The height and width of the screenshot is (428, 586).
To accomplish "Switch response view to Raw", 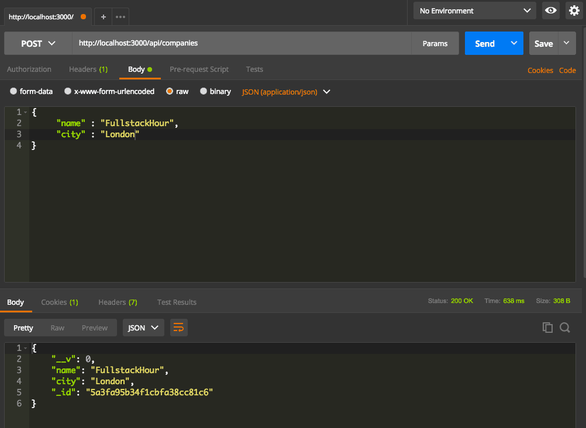I will [x=57, y=328].
